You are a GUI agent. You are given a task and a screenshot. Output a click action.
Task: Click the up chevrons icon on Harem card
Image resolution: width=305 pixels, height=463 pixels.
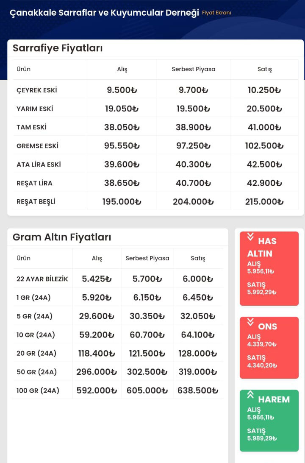pos(250,394)
